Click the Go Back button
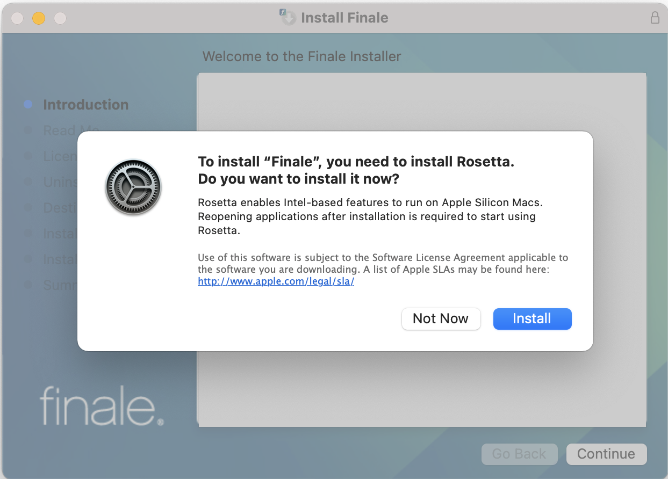 click(x=519, y=454)
